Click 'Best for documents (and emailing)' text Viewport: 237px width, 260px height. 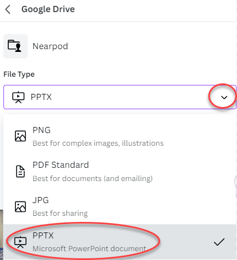click(x=92, y=178)
